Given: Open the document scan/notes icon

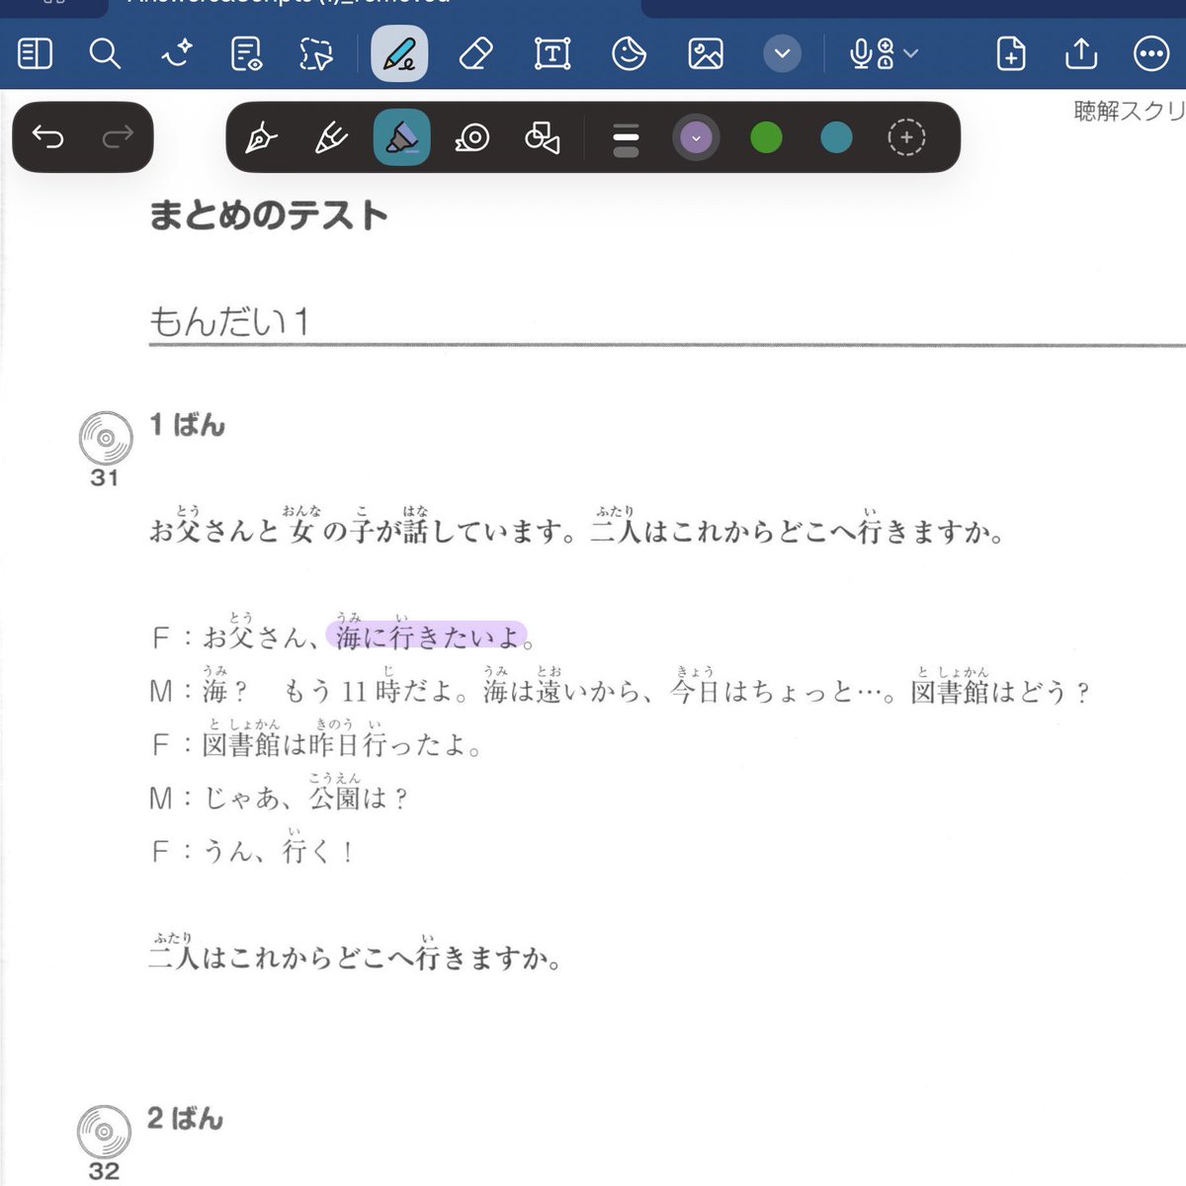Looking at the screenshot, I should (x=246, y=53).
